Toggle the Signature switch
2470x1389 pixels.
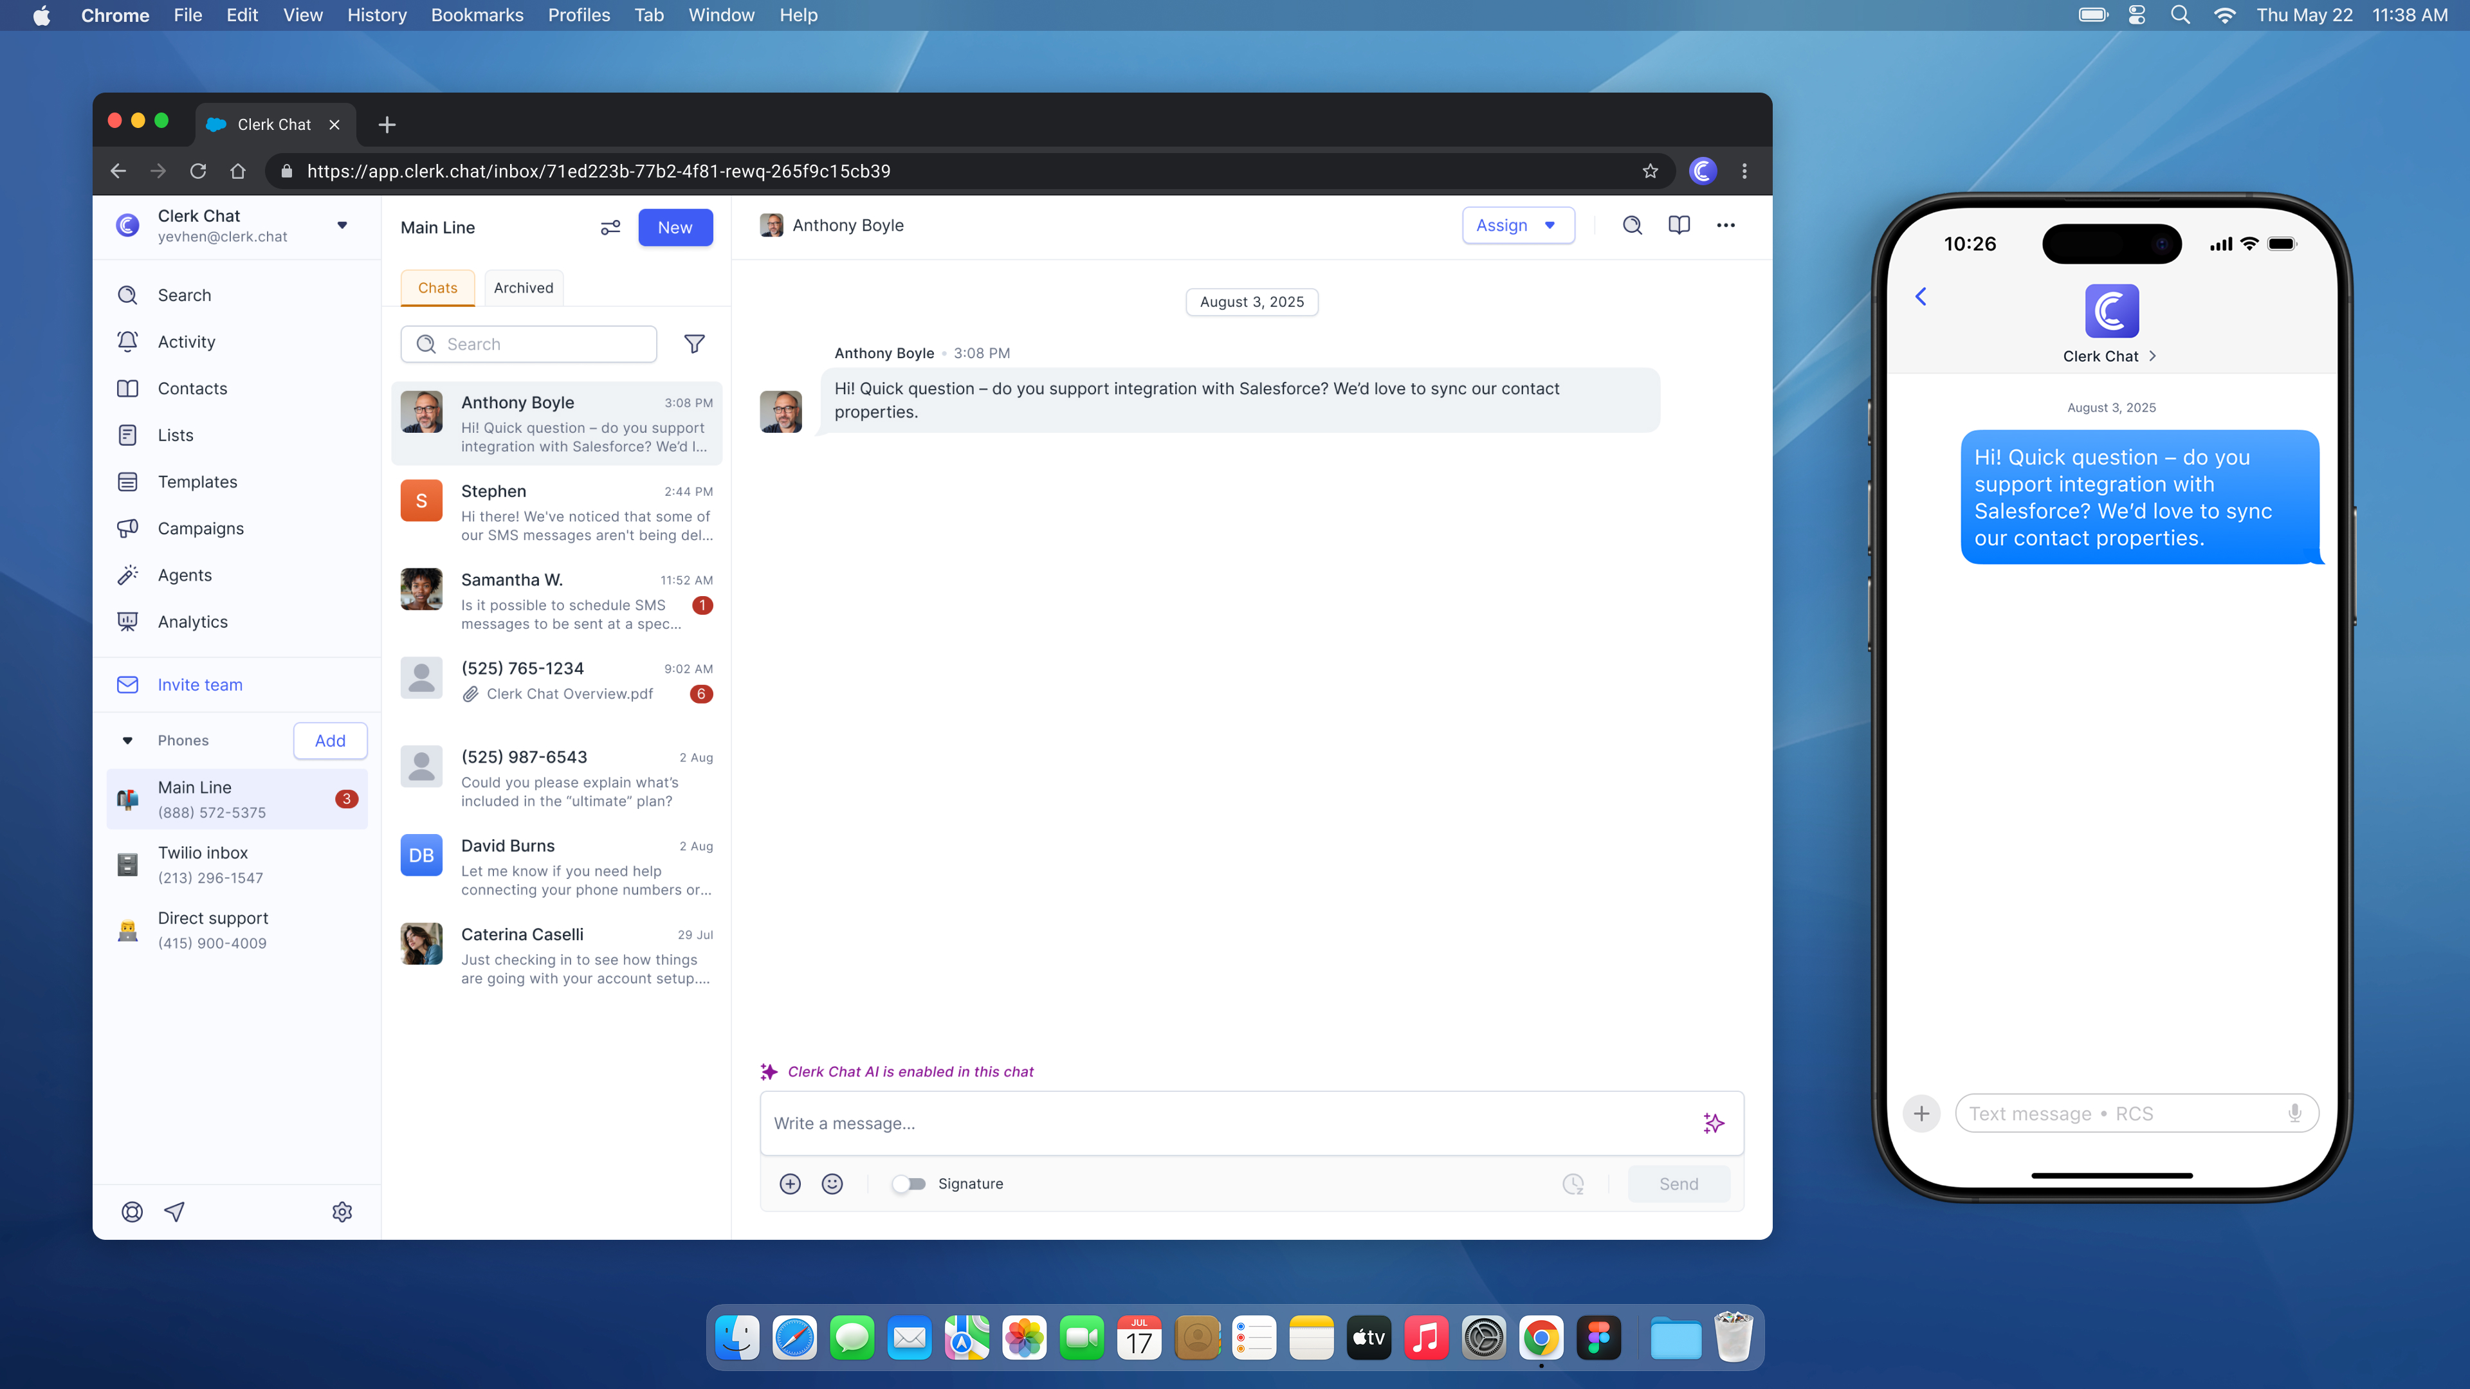coord(908,1184)
